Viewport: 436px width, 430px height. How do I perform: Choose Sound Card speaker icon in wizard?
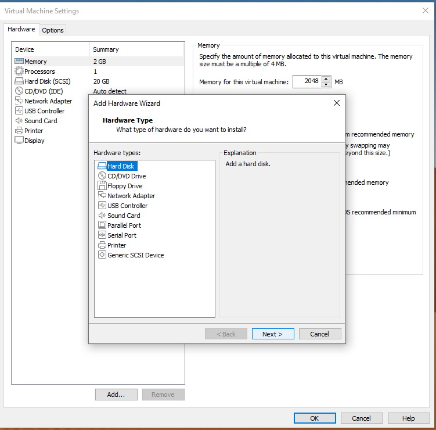[x=102, y=216]
